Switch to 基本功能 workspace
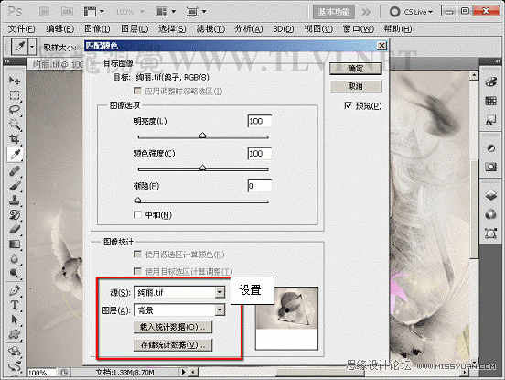 334,12
